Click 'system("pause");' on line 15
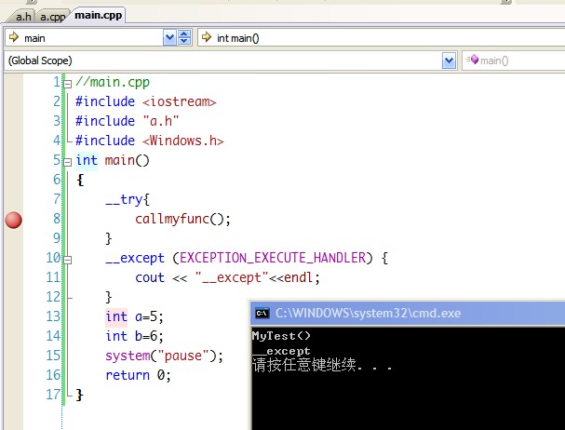565x430 pixels. (x=165, y=356)
